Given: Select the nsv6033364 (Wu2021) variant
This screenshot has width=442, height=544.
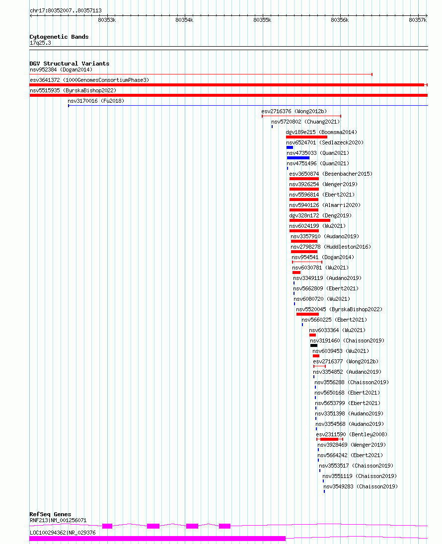Looking at the screenshot, I should [x=337, y=330].
